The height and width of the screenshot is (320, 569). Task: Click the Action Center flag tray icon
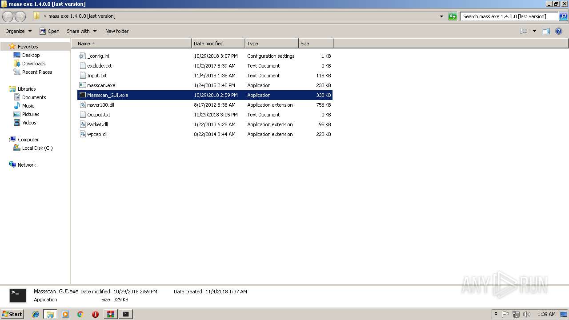[x=505, y=314]
